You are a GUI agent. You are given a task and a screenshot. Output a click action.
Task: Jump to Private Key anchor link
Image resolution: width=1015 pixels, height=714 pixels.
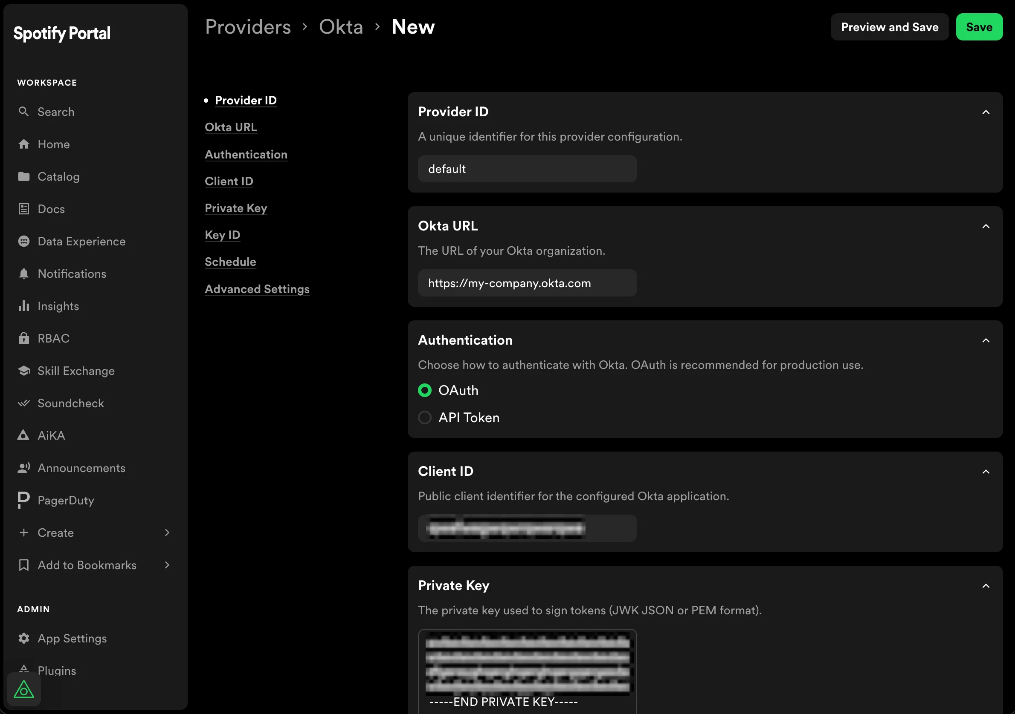point(236,208)
